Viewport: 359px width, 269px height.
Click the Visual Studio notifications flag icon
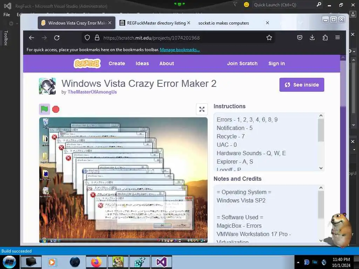[235, 4]
